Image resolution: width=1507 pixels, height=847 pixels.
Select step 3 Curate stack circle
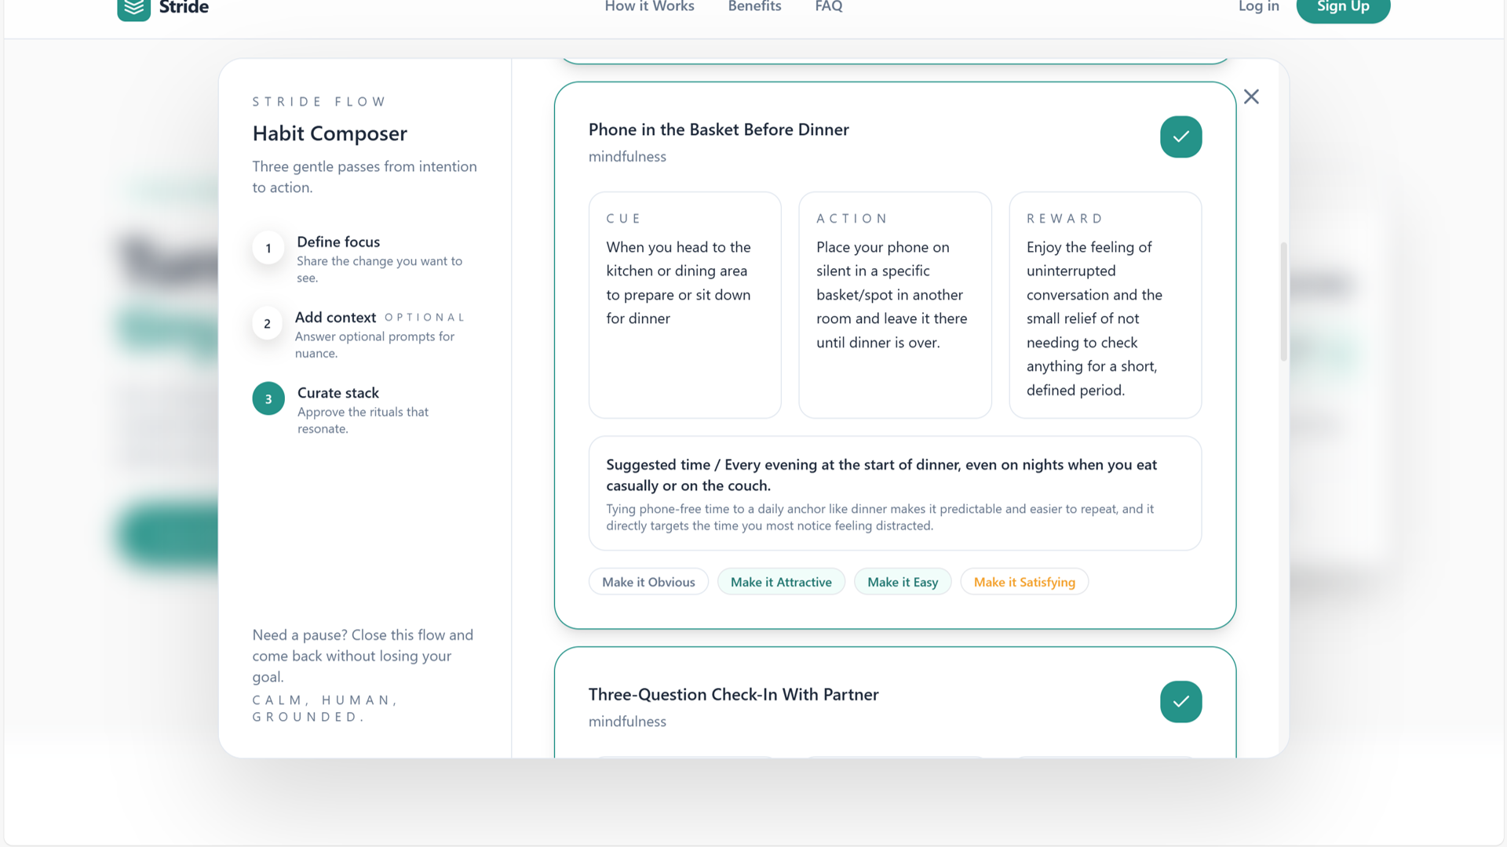(x=268, y=399)
